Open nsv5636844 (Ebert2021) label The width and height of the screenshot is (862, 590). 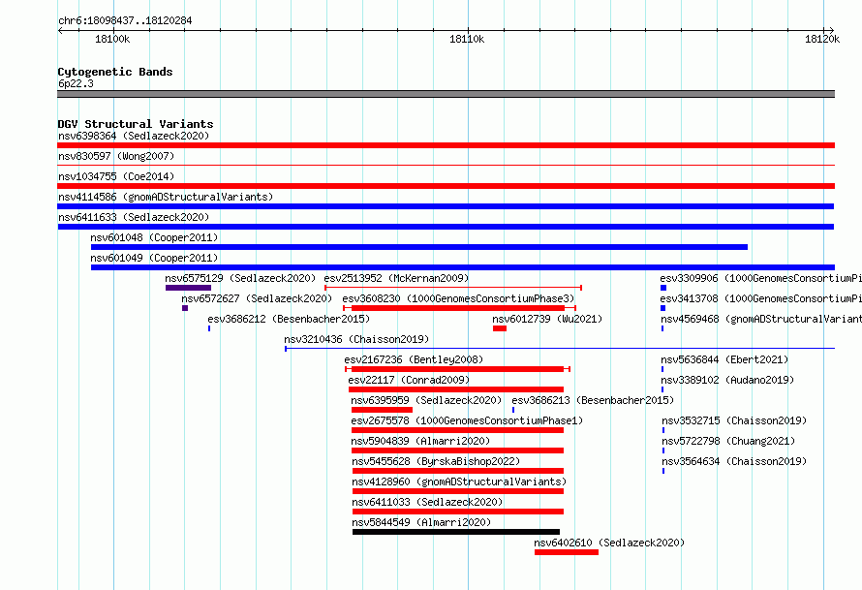point(724,359)
